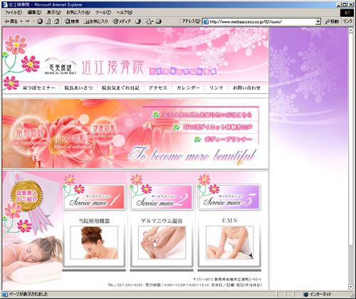Open the 検索 search toolbar button

72,21
